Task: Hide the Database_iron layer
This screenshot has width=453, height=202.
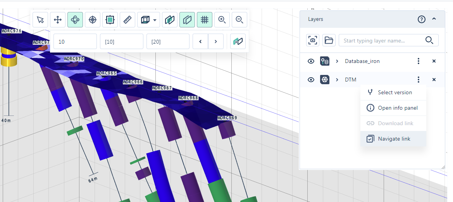Action: [x=311, y=61]
